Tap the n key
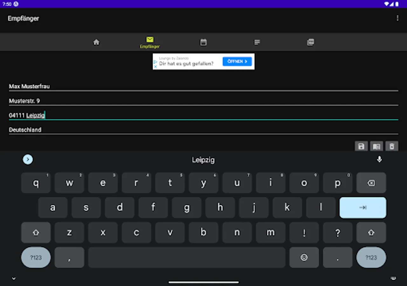 coord(237,233)
